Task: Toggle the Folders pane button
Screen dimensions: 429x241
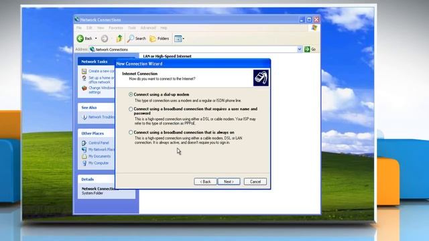Action: click(160, 39)
